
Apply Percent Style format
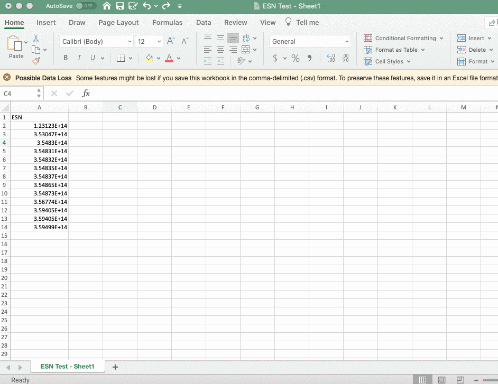point(296,58)
